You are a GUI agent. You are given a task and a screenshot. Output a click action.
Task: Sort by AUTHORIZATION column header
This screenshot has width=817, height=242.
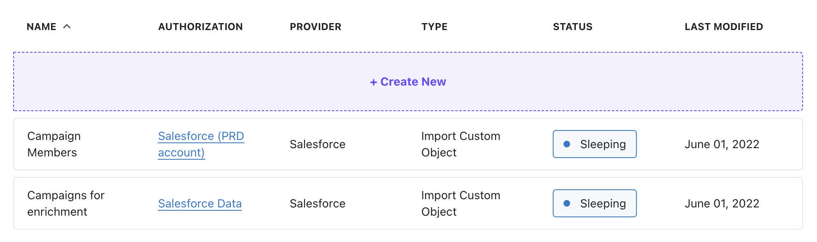pos(200,27)
